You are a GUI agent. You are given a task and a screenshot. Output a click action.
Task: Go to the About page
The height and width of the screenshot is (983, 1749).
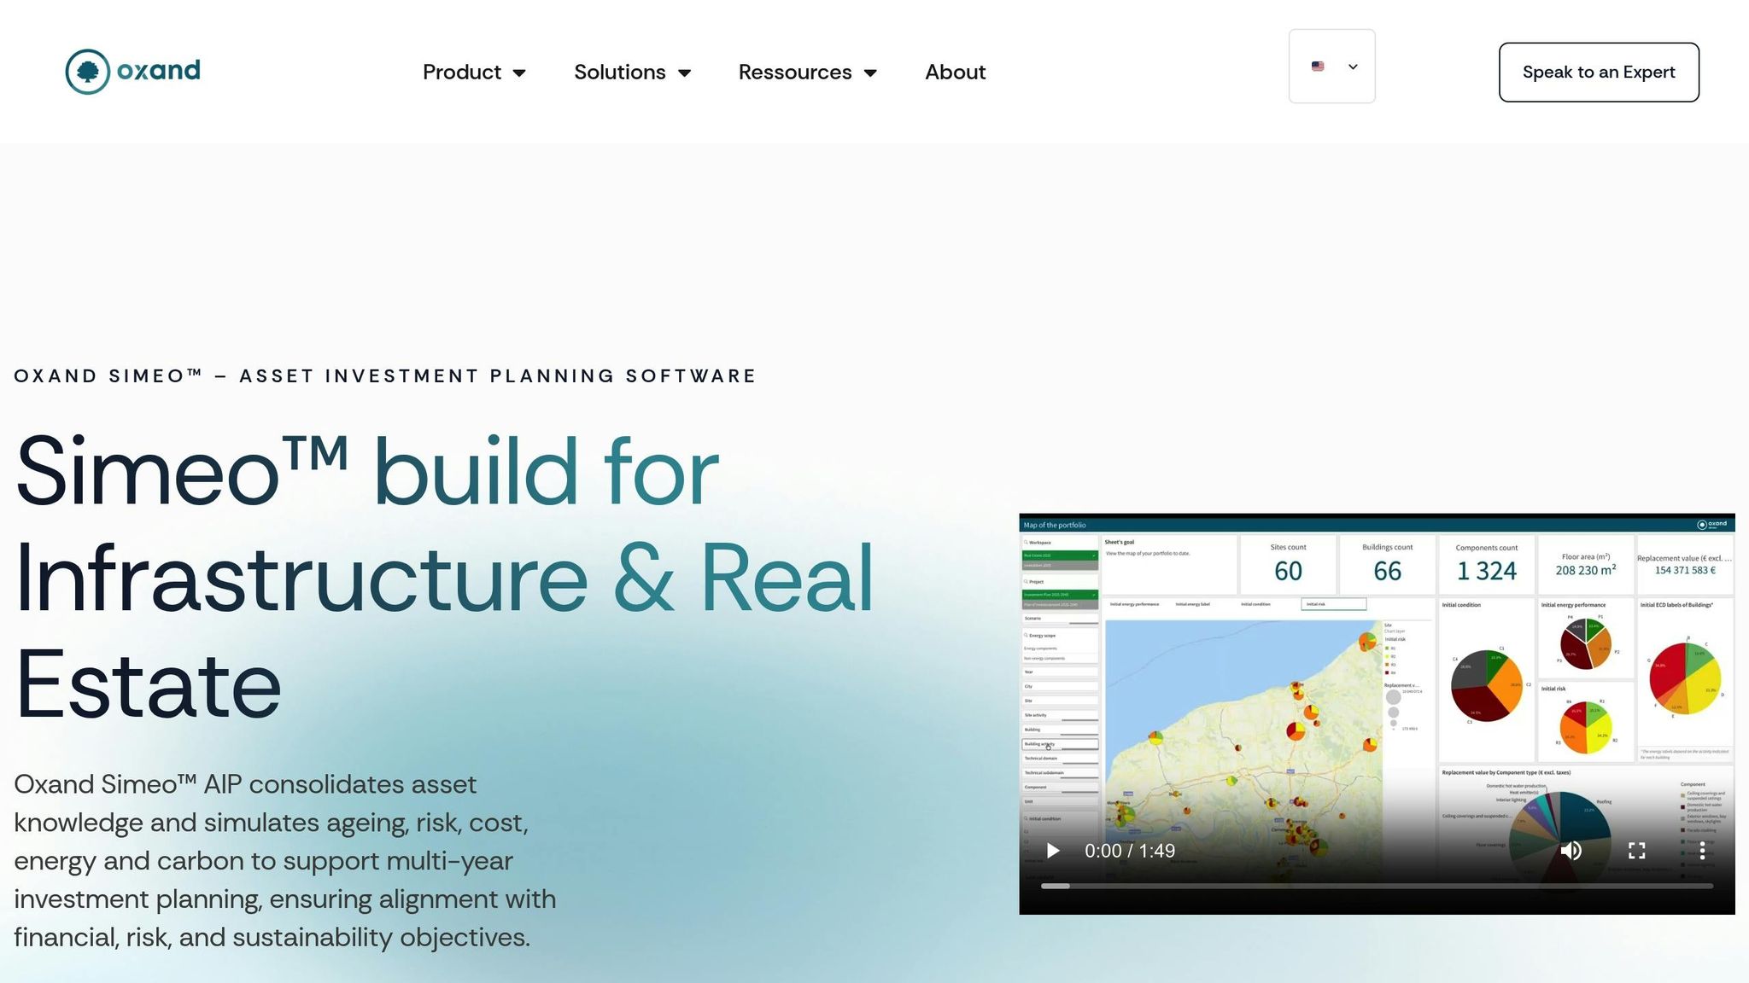(955, 73)
